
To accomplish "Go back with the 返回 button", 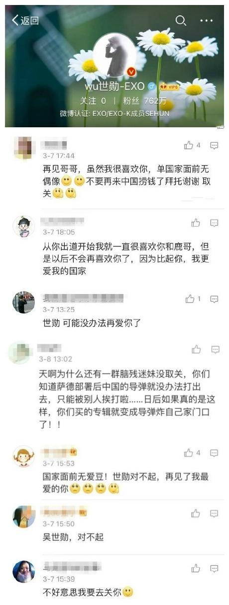I will coord(25,20).
